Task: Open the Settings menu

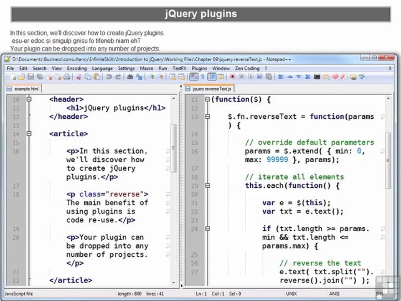Action: 126,68
